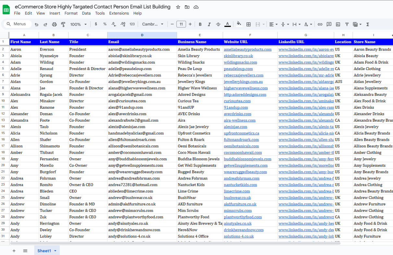Insert chart icon in toolbar

[338, 24]
